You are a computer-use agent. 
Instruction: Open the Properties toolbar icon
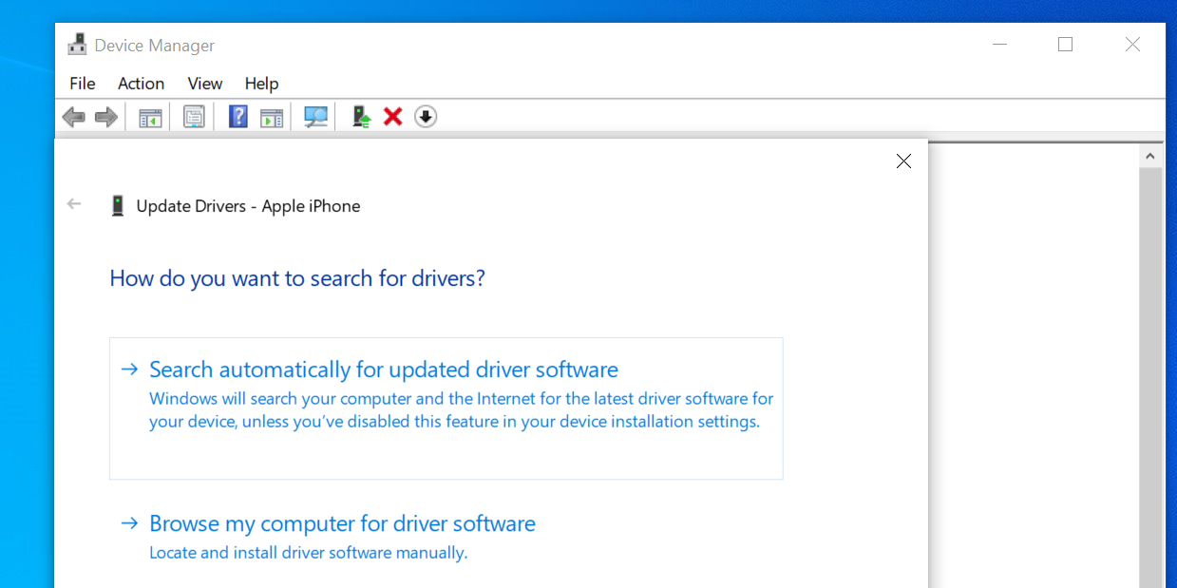(193, 116)
